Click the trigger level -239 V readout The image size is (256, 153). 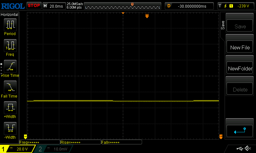coord(243,6)
